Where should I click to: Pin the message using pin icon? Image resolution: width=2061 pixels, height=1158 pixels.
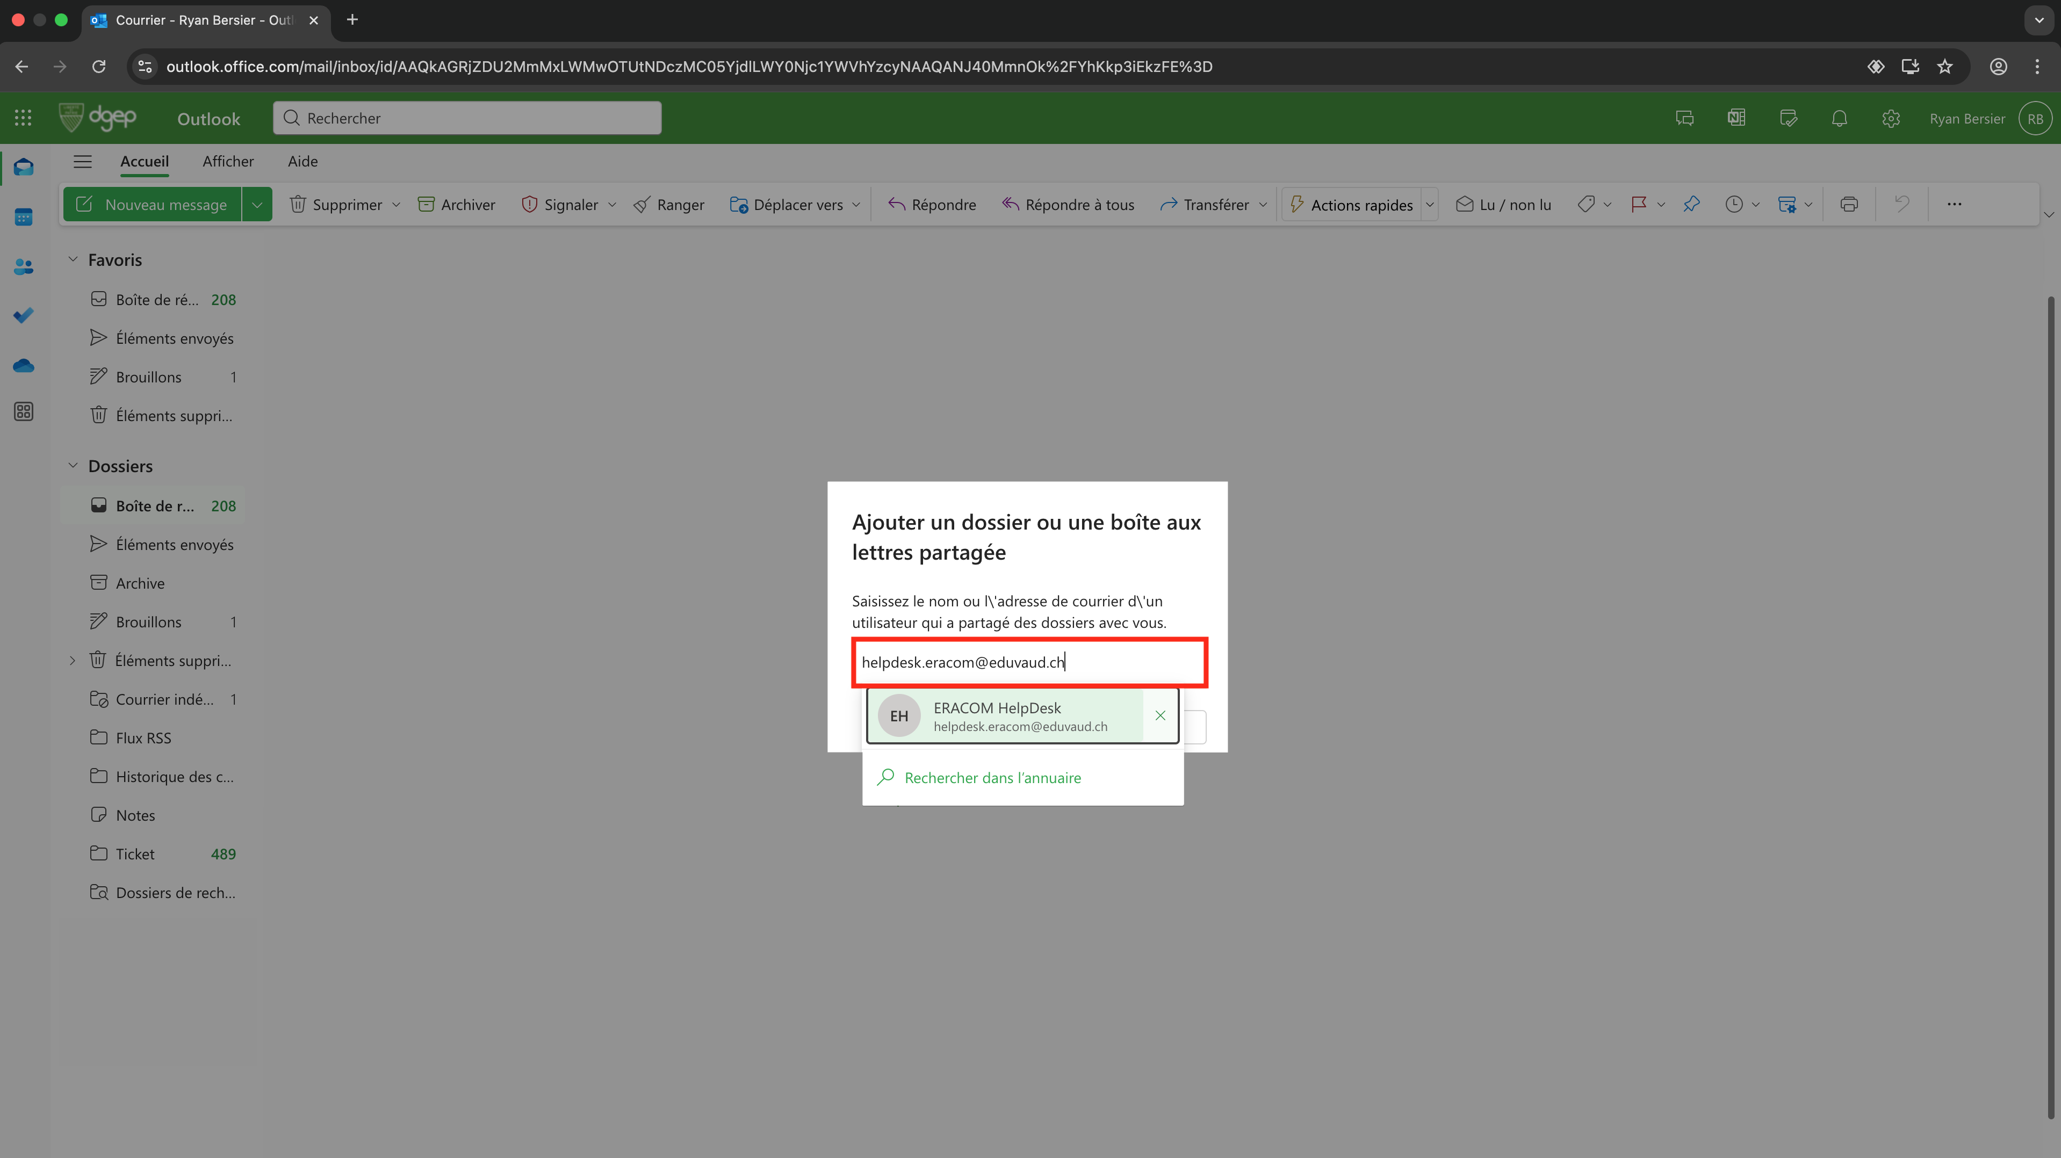click(1691, 205)
